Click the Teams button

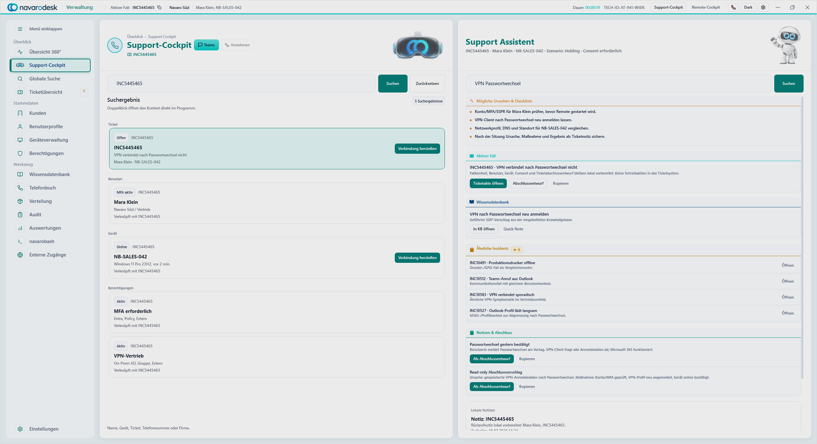click(206, 45)
